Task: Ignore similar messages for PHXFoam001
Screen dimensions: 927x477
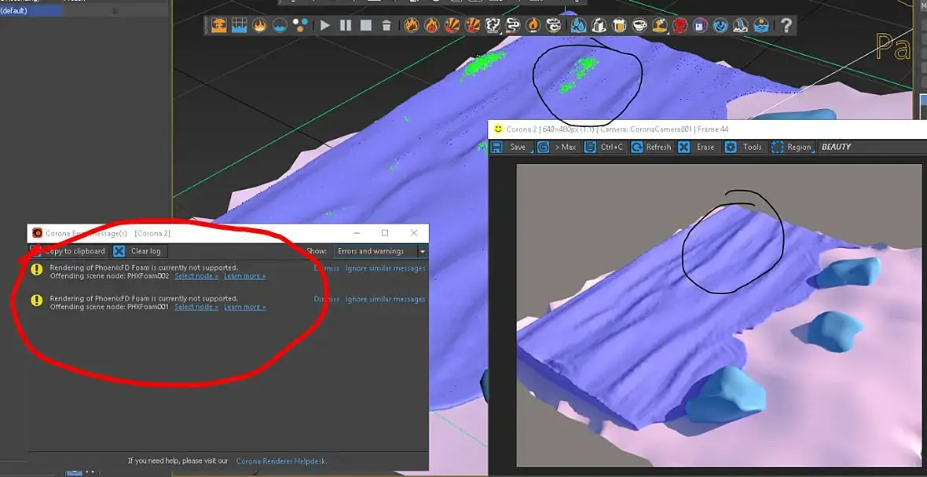Action: pos(386,300)
